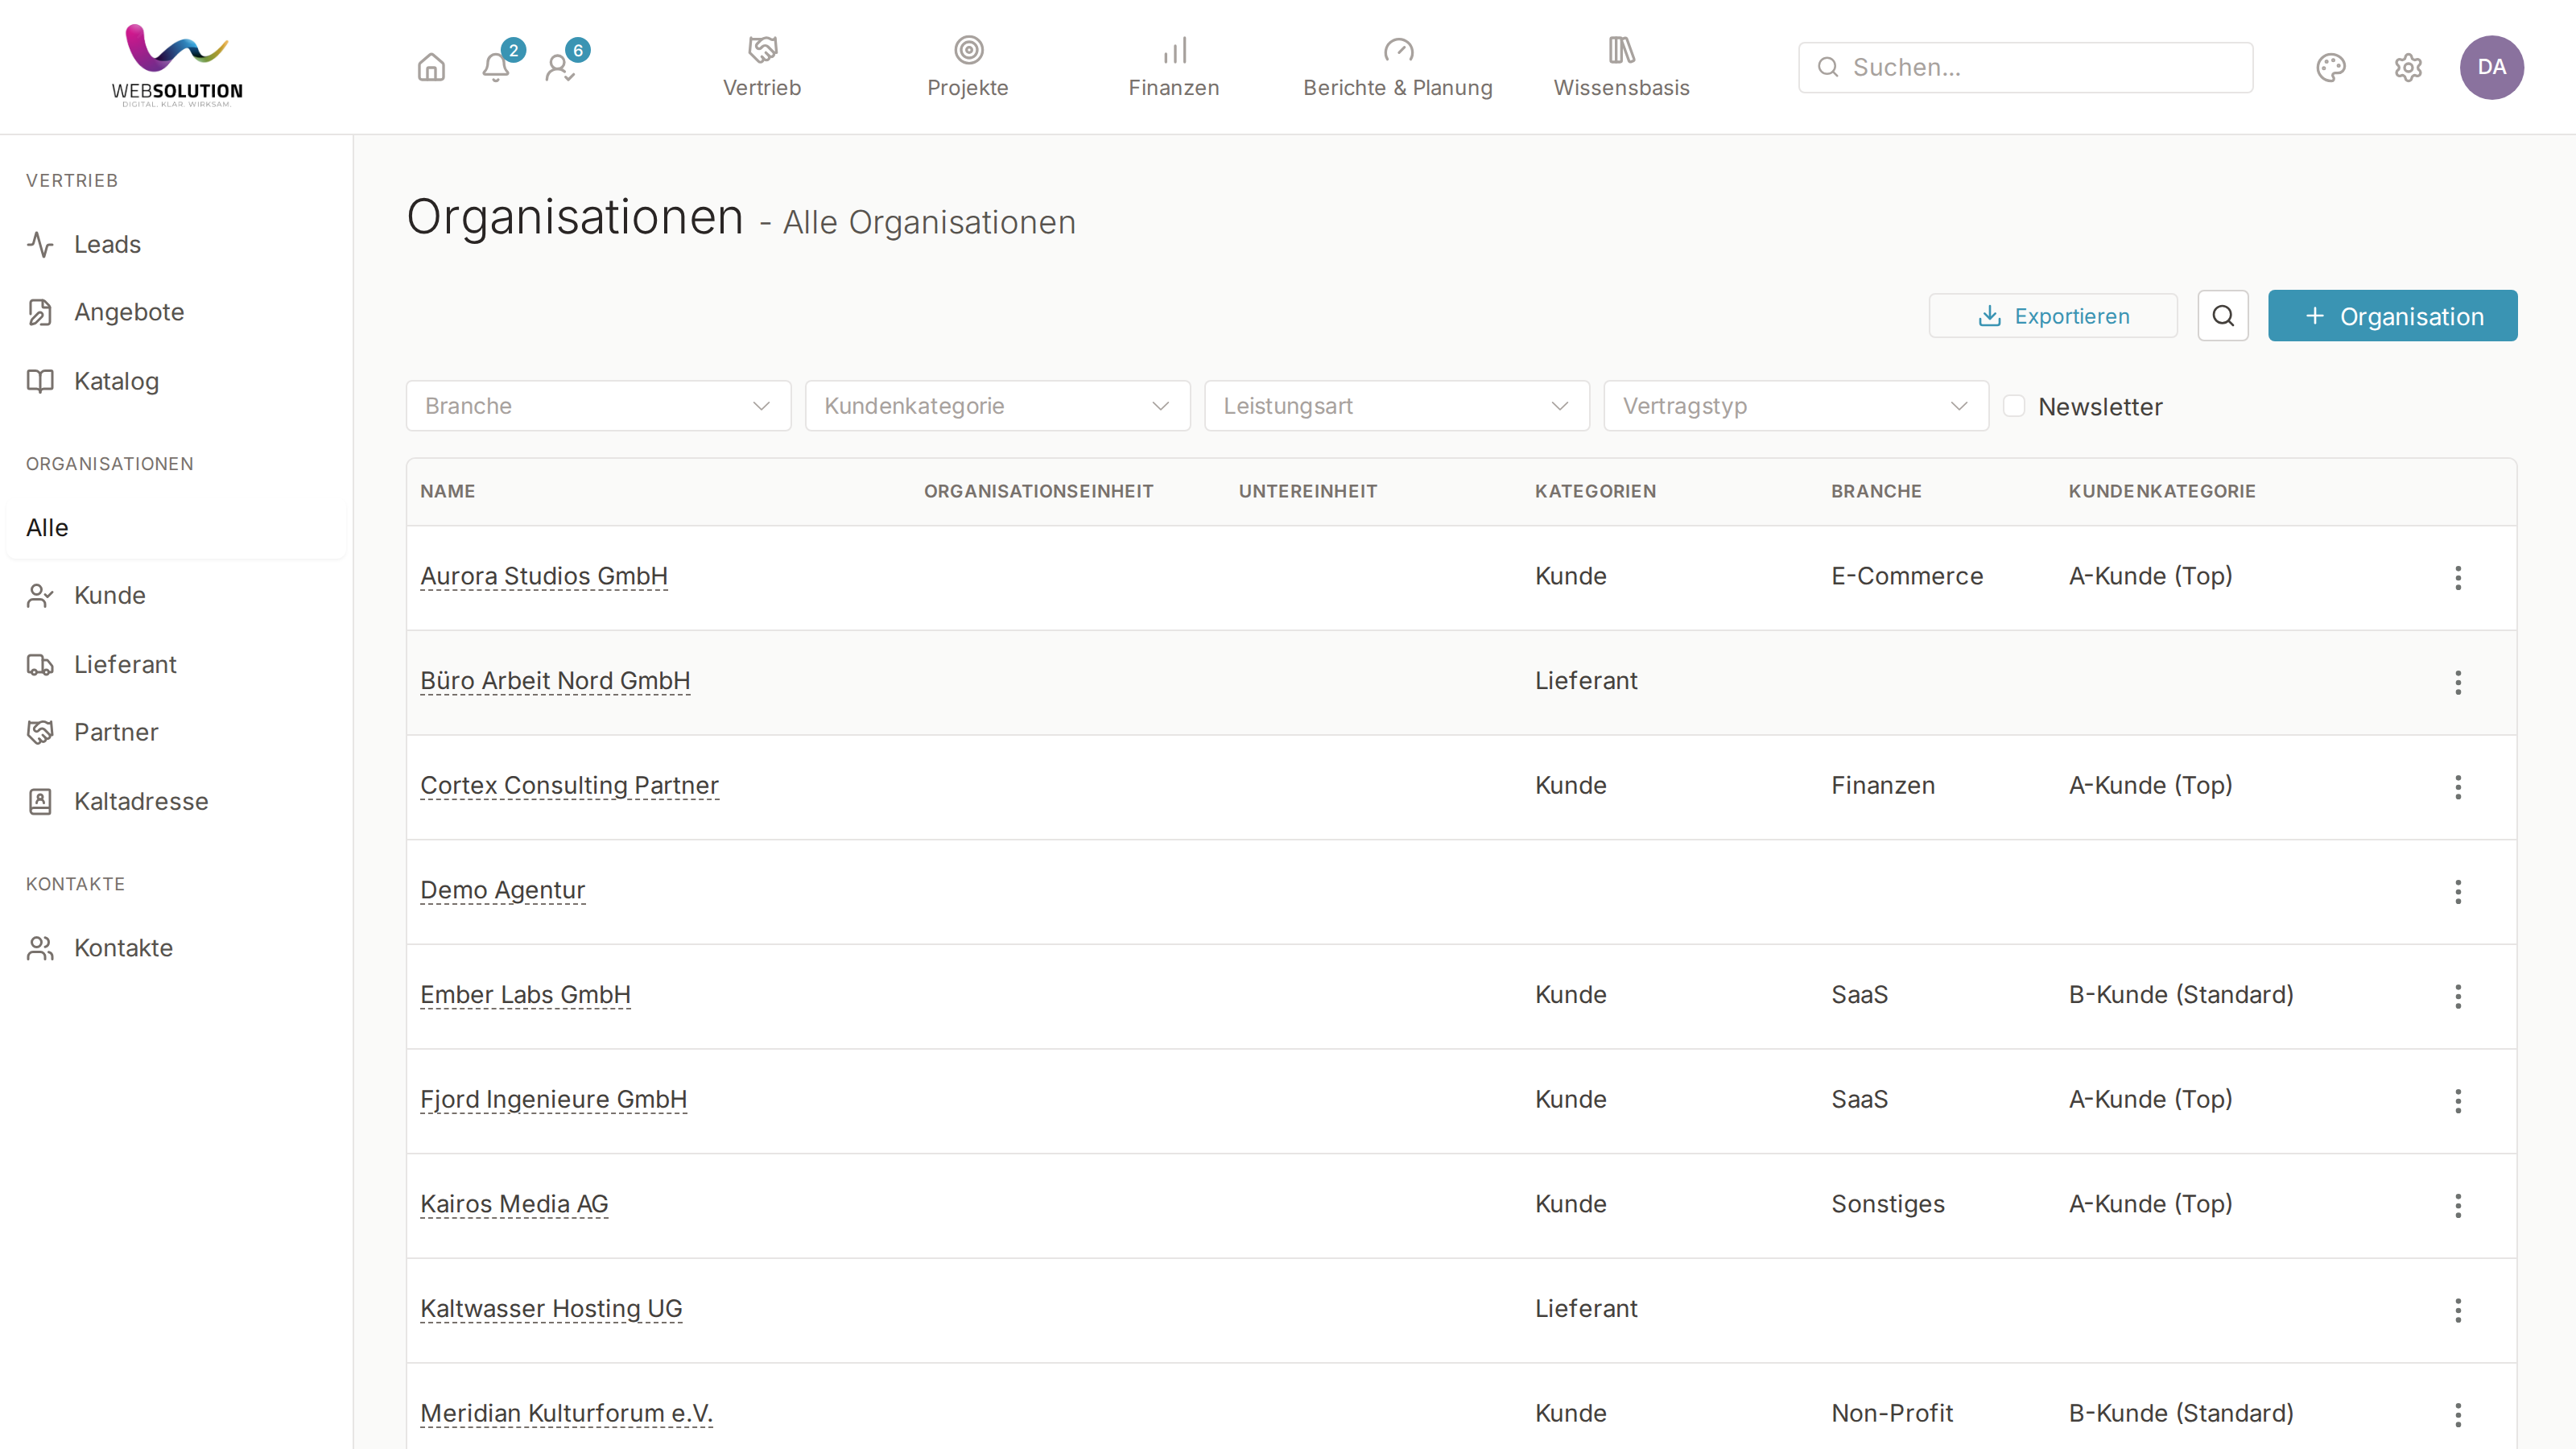Enable the Newsletter checkbox filter
The image size is (2576, 1449).
tap(2014, 405)
